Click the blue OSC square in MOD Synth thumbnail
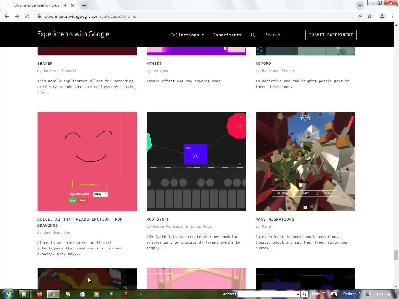Image resolution: width=399 pixels, height=299 pixels. coord(195,154)
